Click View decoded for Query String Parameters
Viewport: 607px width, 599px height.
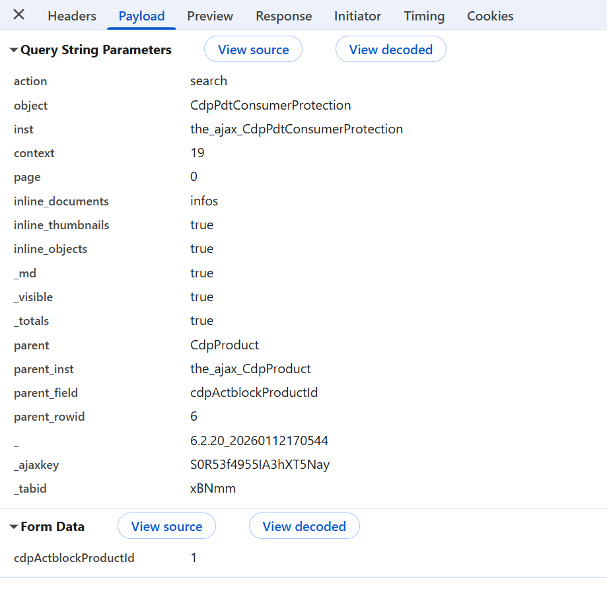coord(390,50)
